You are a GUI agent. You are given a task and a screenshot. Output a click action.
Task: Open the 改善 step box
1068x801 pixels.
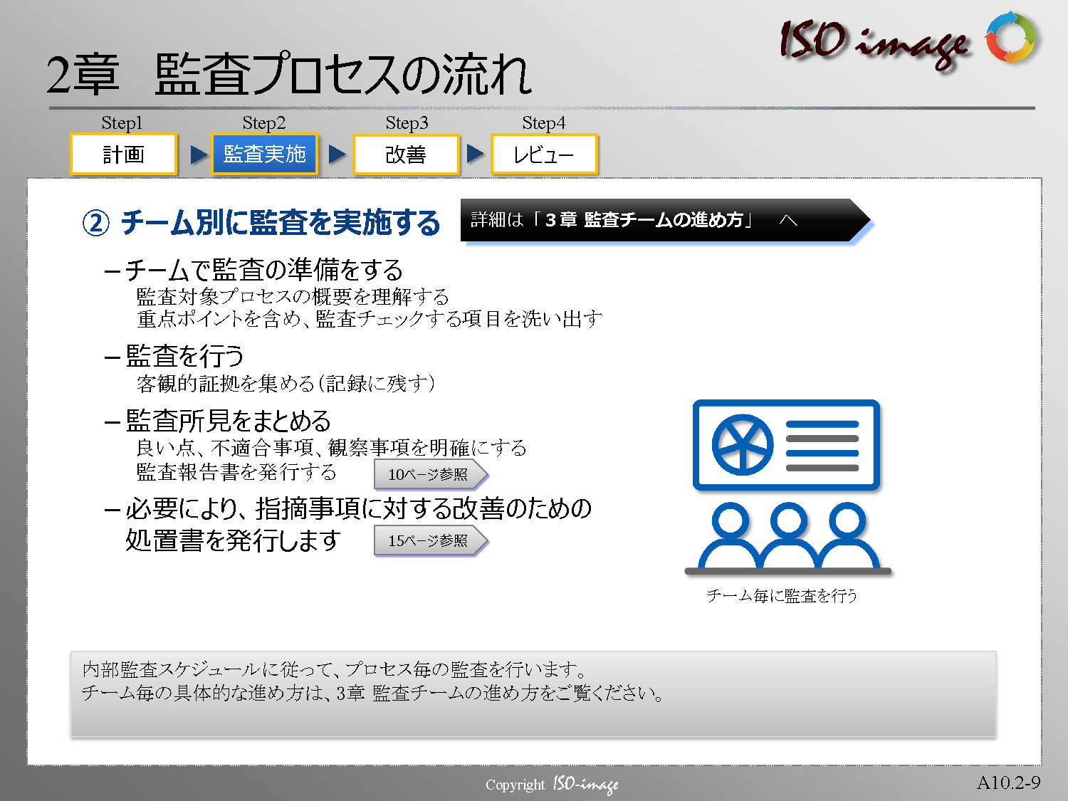(406, 155)
